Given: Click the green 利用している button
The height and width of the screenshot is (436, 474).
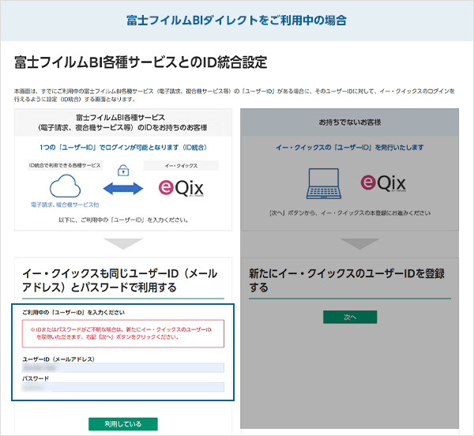Looking at the screenshot, I should coord(123,424).
